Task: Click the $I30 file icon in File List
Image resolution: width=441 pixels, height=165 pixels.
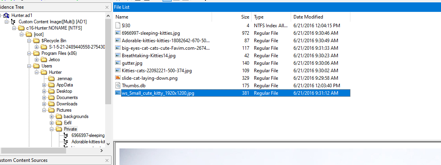Action: 118,26
